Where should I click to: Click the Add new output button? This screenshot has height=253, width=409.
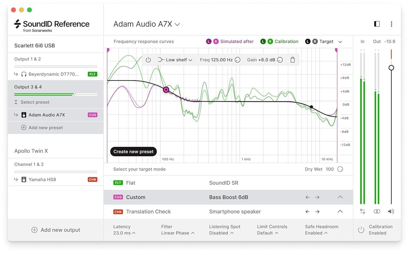56,230
